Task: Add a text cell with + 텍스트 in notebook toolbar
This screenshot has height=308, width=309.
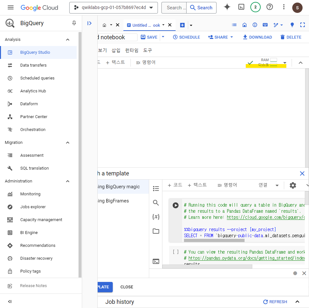Action: tap(115, 62)
